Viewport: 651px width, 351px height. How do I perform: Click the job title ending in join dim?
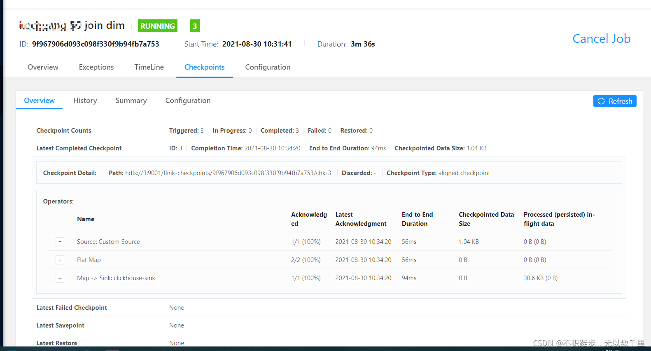point(72,26)
